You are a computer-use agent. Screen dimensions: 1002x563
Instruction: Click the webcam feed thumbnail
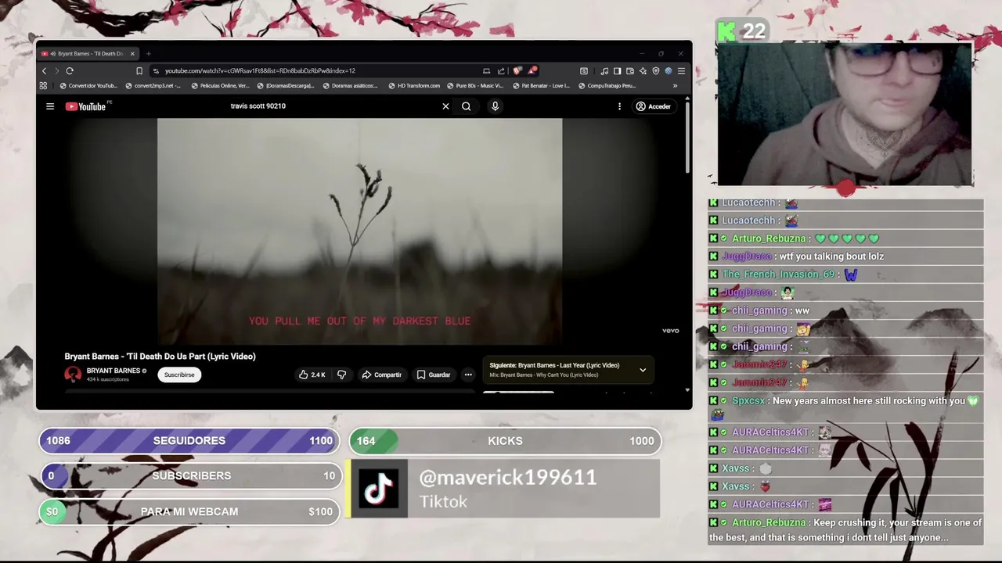pyautogui.click(x=845, y=115)
